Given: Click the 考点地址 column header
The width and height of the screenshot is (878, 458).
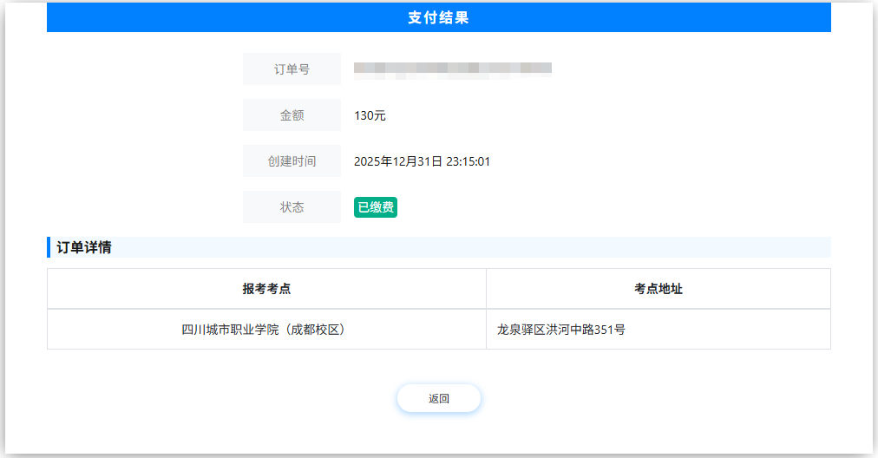Looking at the screenshot, I should pos(658,289).
